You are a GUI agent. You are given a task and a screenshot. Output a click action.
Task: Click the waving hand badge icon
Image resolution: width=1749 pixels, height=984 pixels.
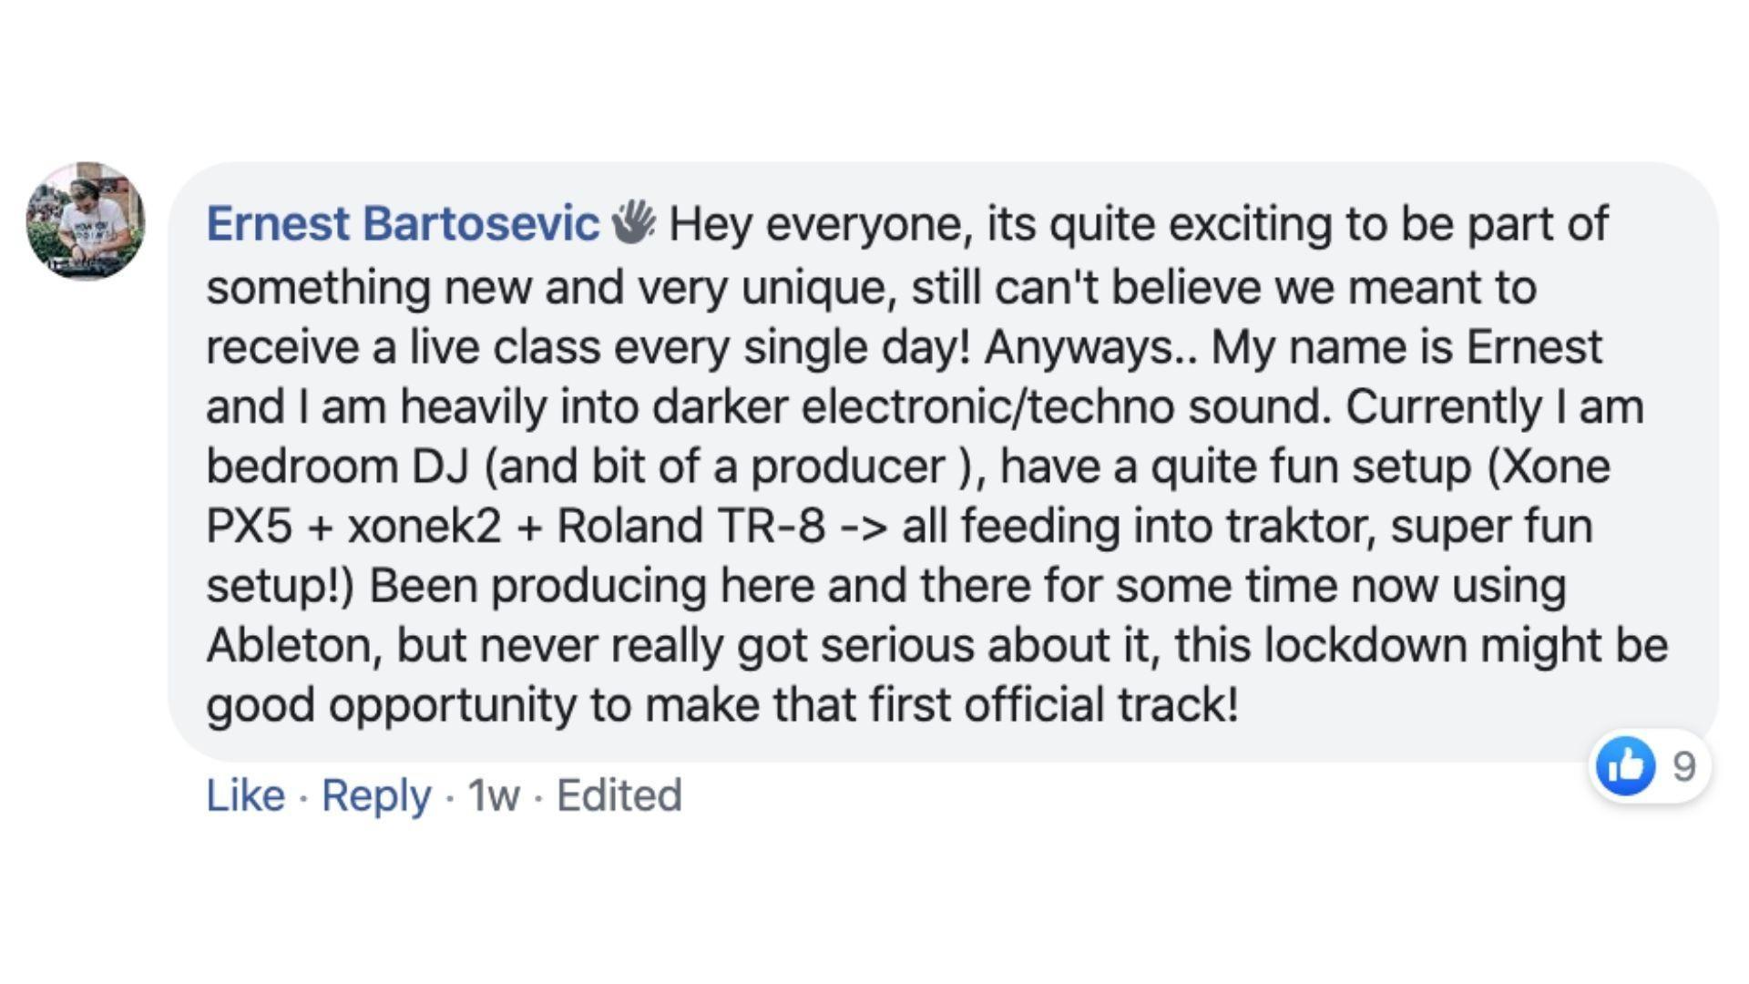(633, 223)
